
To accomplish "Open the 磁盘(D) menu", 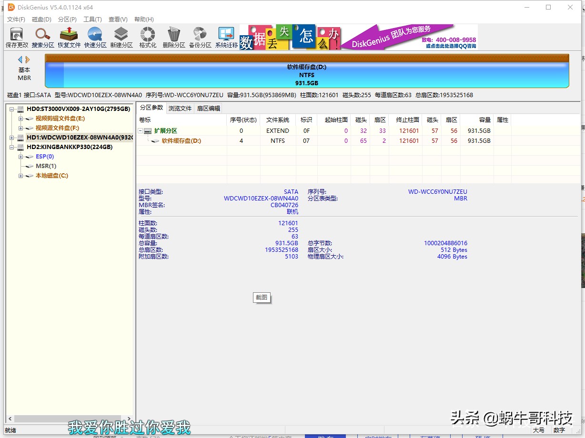I will click(41, 20).
